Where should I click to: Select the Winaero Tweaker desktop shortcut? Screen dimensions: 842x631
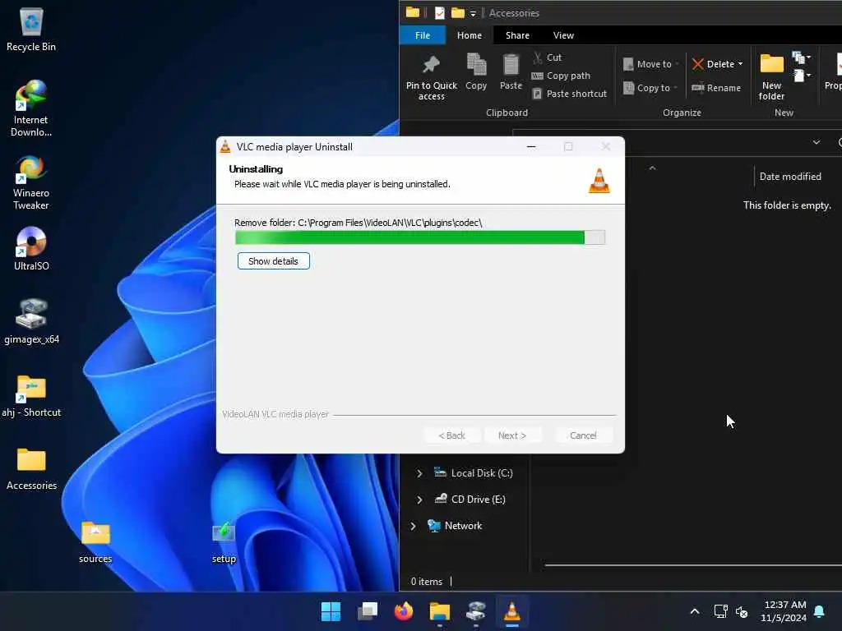31,182
